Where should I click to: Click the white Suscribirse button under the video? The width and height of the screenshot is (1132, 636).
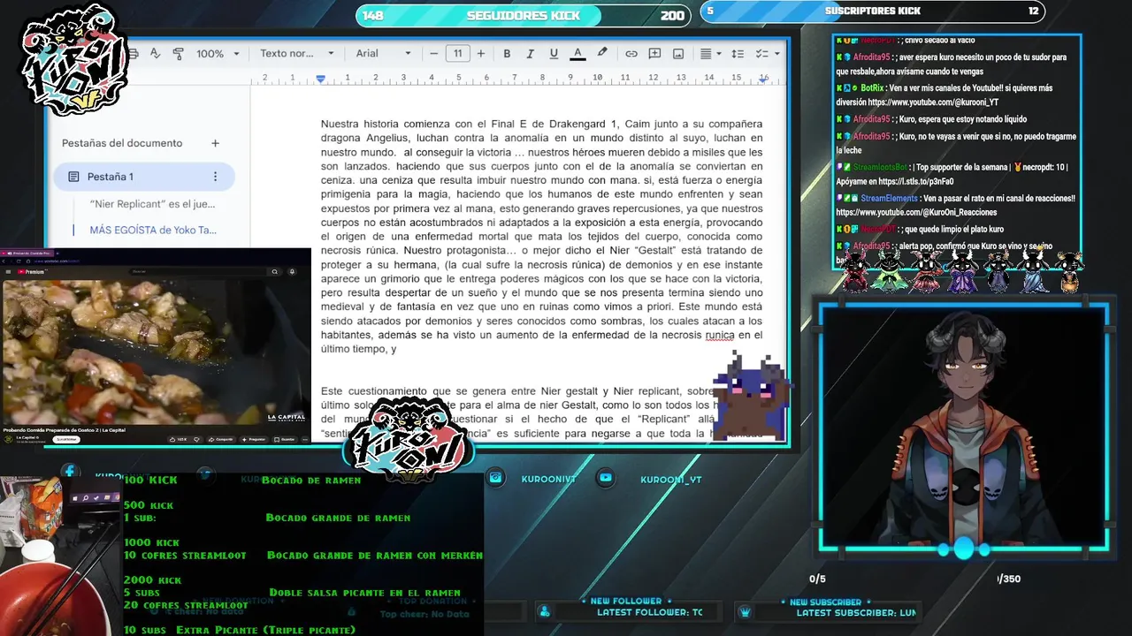tap(66, 439)
